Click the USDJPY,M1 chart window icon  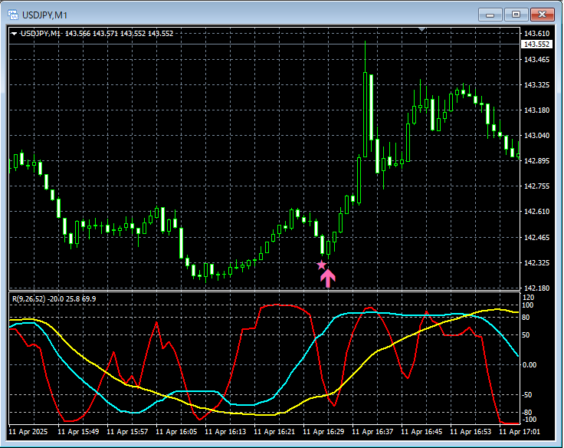click(13, 15)
